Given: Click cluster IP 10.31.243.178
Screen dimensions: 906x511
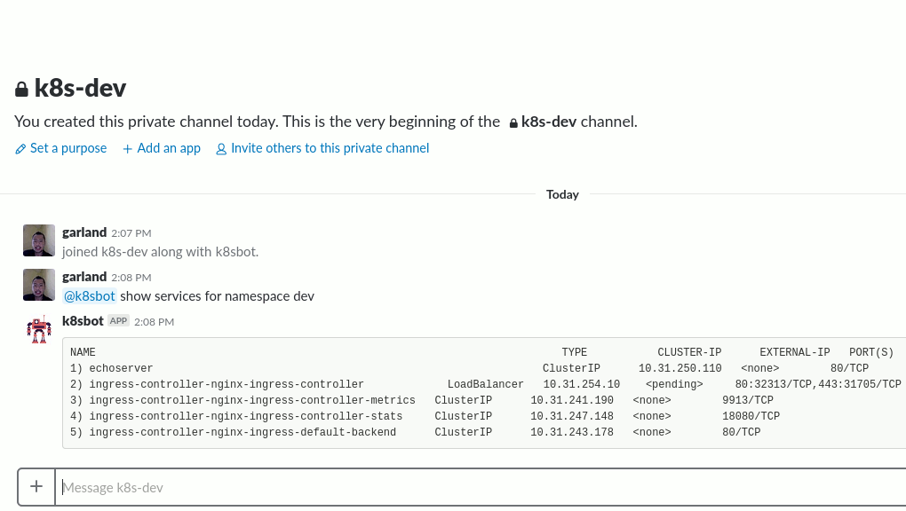Looking at the screenshot, I should [572, 432].
